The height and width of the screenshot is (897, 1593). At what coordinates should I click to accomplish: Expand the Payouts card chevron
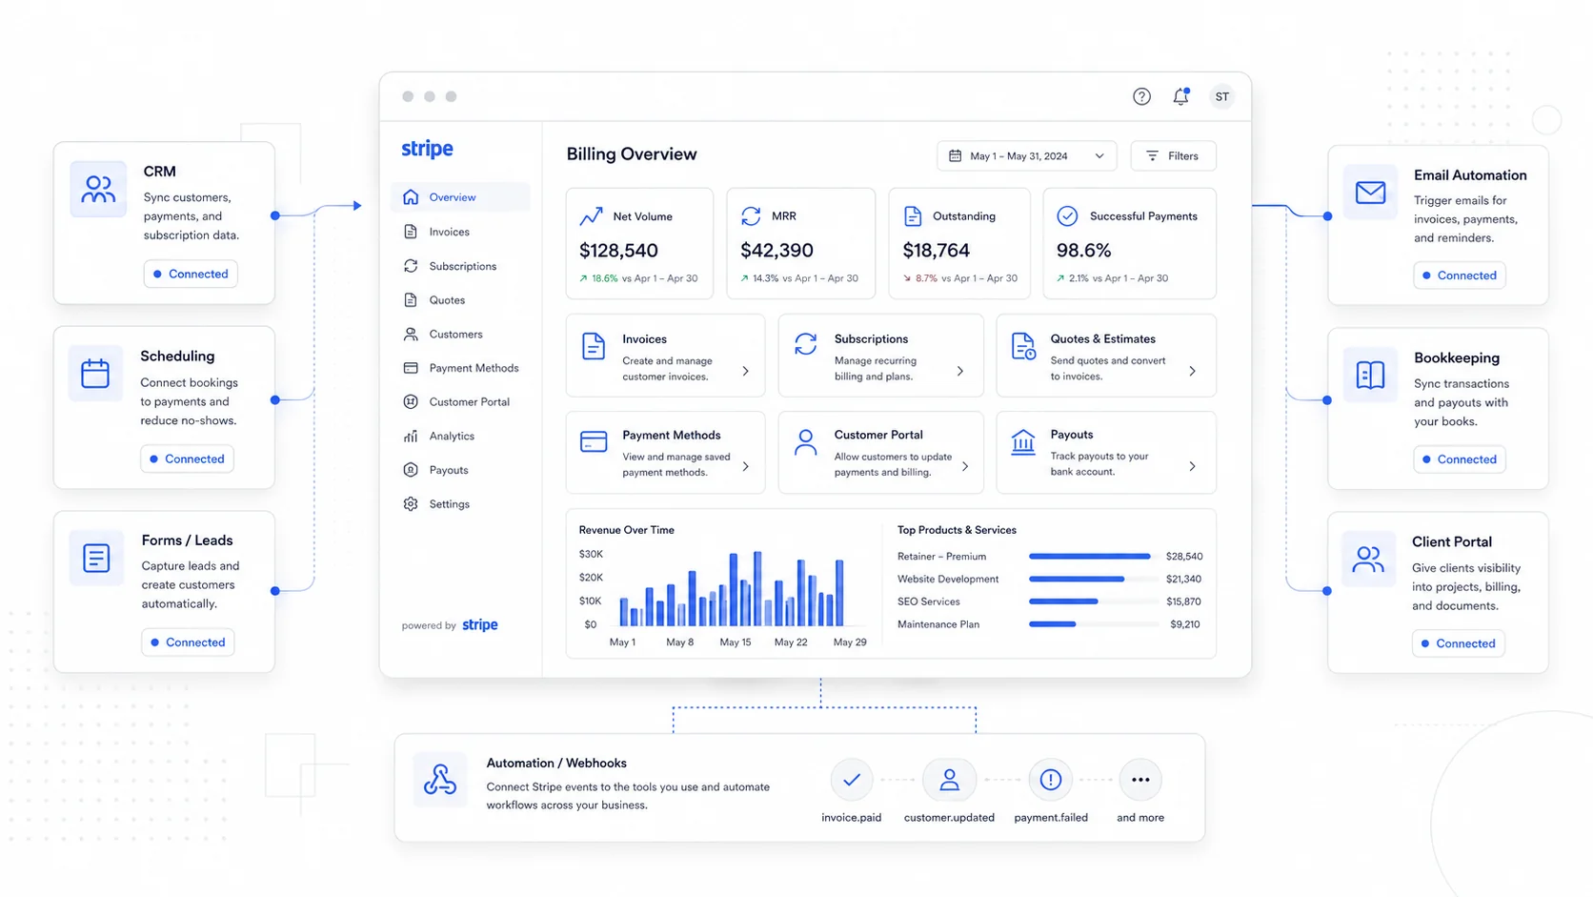1192,467
